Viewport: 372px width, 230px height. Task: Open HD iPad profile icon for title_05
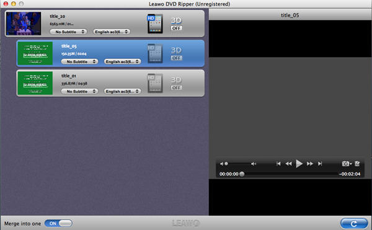(155, 53)
